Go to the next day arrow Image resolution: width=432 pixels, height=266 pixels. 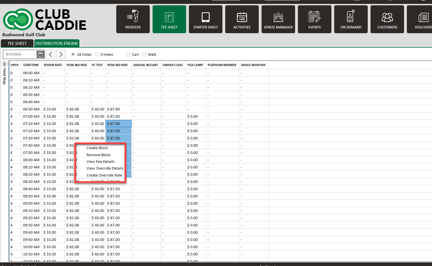coord(61,54)
